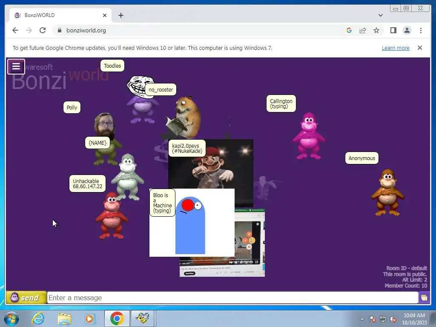Click the brown Anonymous Bonzi
This screenshot has width=436, height=327.
tap(387, 192)
